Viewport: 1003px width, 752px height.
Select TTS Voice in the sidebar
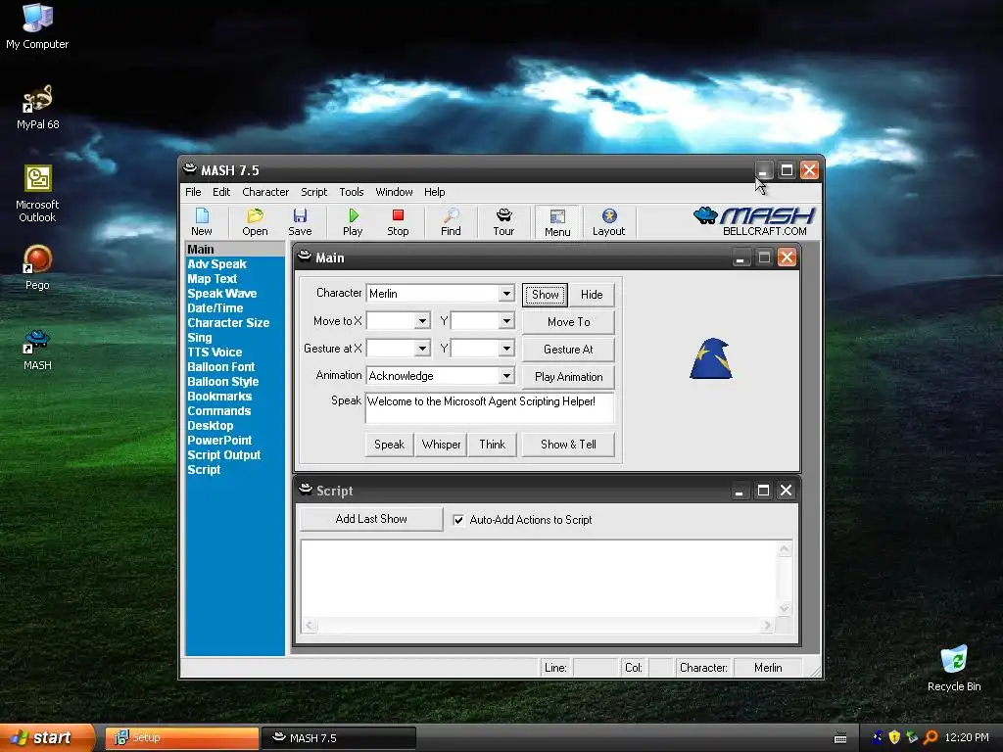[x=215, y=352]
